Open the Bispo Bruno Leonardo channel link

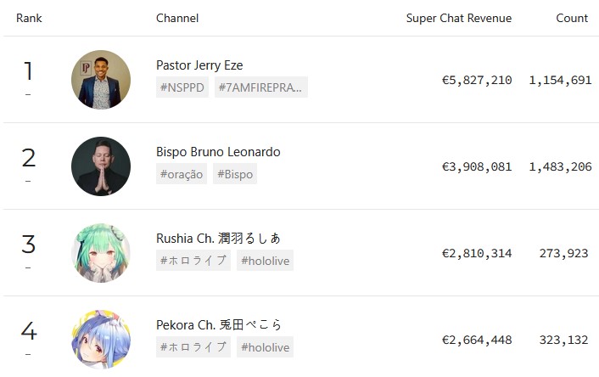(218, 152)
